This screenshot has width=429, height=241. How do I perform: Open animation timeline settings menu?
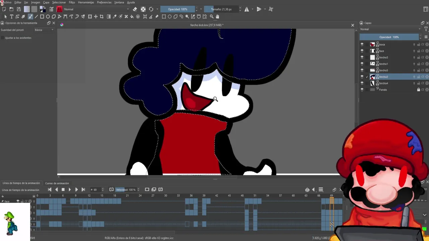[321, 189]
